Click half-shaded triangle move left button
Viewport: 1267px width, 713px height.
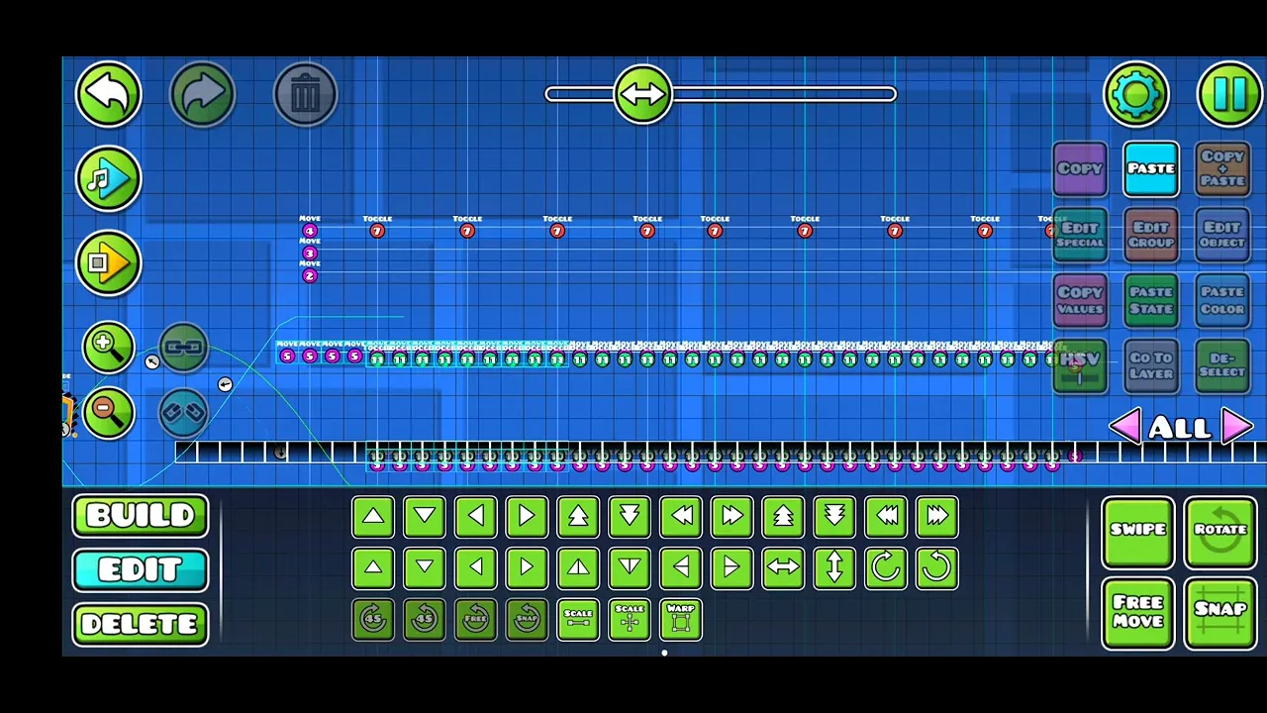tap(681, 567)
